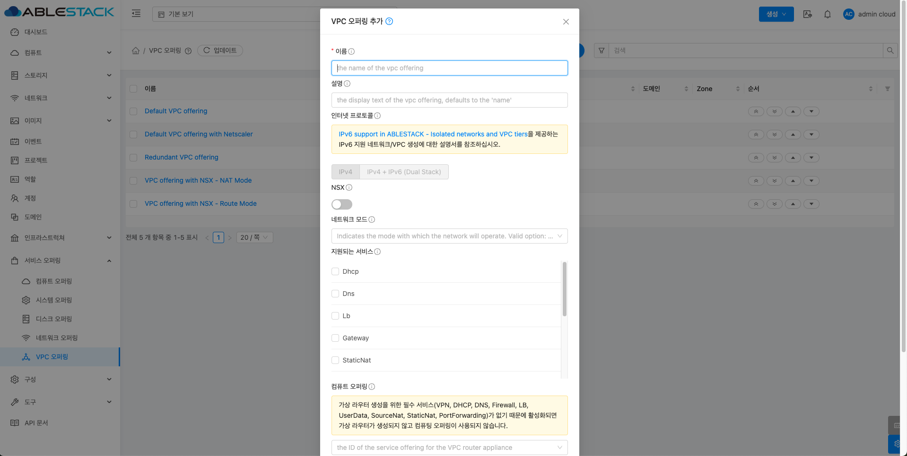Move Redundant VPC offering up one
The image size is (907, 456).
pos(793,158)
